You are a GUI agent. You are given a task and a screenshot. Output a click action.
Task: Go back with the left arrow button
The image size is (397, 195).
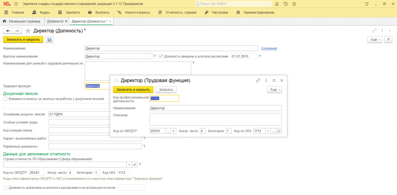coord(8,31)
